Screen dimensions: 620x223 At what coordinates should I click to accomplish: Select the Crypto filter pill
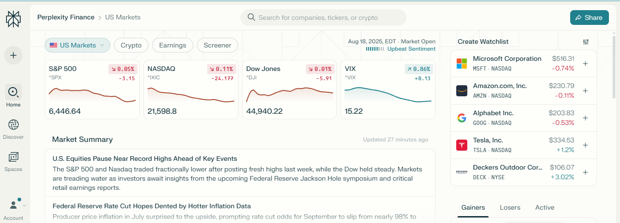tap(131, 45)
